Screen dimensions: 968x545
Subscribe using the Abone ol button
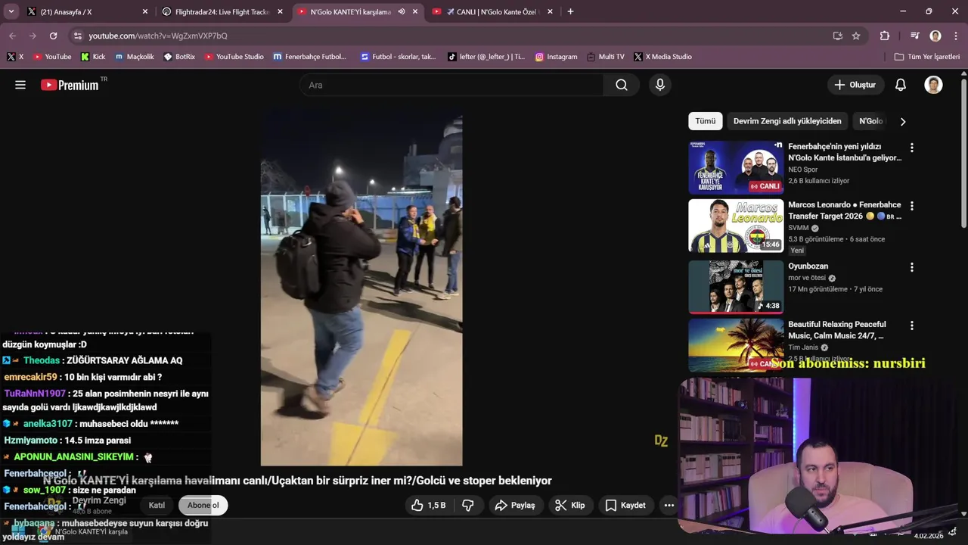203,505
